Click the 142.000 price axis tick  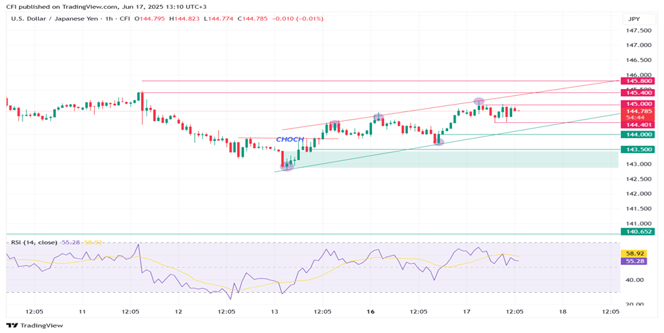639,194
